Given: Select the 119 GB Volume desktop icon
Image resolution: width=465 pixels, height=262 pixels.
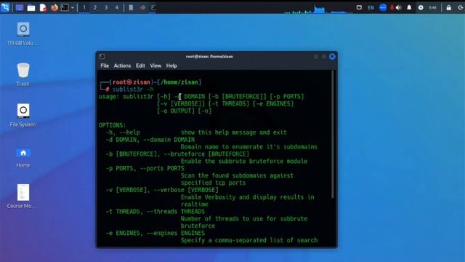Looking at the screenshot, I should pyautogui.click(x=23, y=34).
